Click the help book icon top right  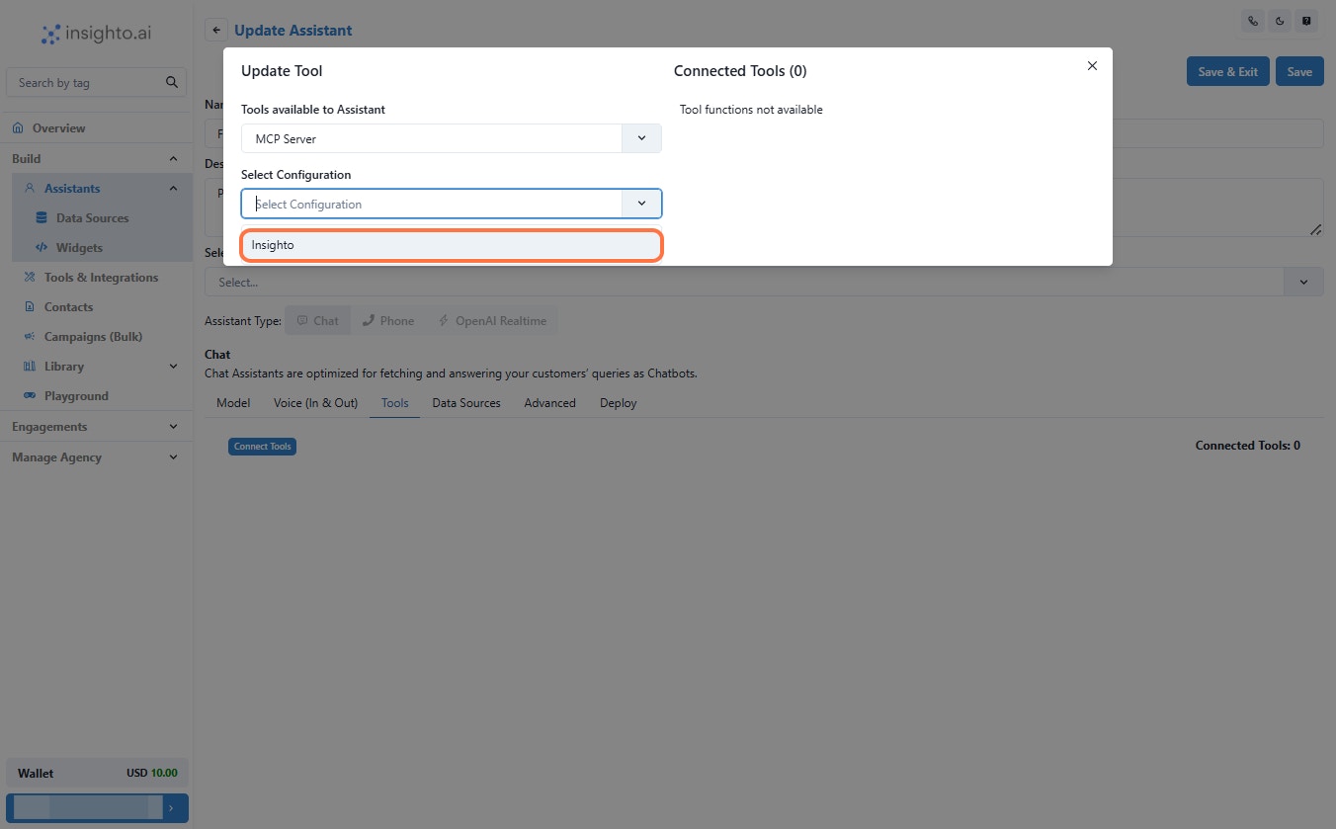1307,21
